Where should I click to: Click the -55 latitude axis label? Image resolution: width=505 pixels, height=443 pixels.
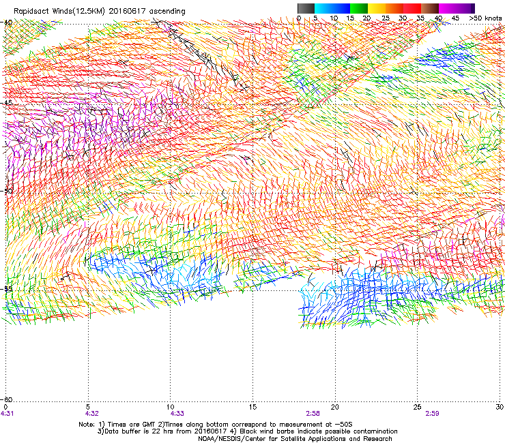tap(7, 288)
